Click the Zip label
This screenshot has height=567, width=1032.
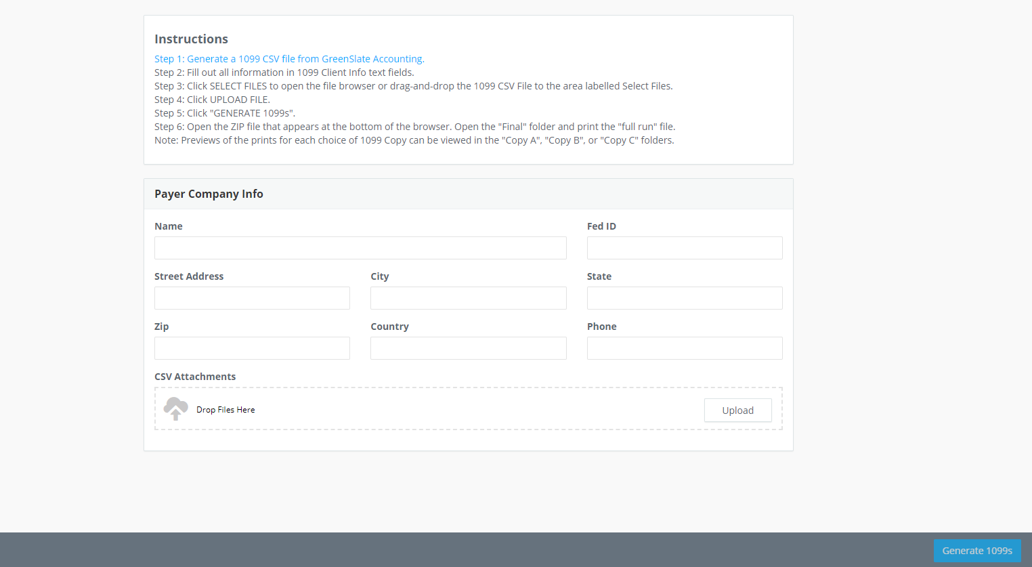(x=162, y=327)
